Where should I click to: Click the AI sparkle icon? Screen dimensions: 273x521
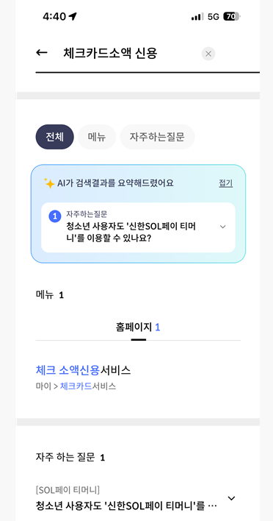click(x=49, y=183)
